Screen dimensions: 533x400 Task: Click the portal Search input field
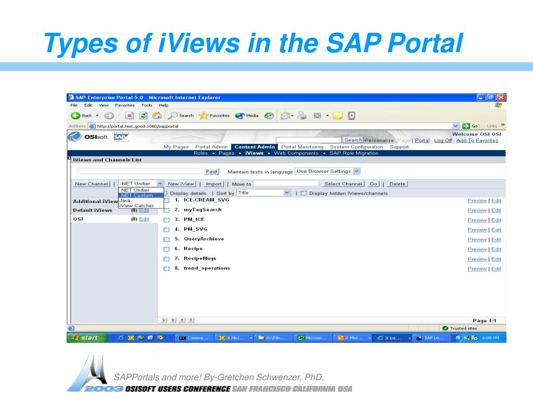coord(308,140)
